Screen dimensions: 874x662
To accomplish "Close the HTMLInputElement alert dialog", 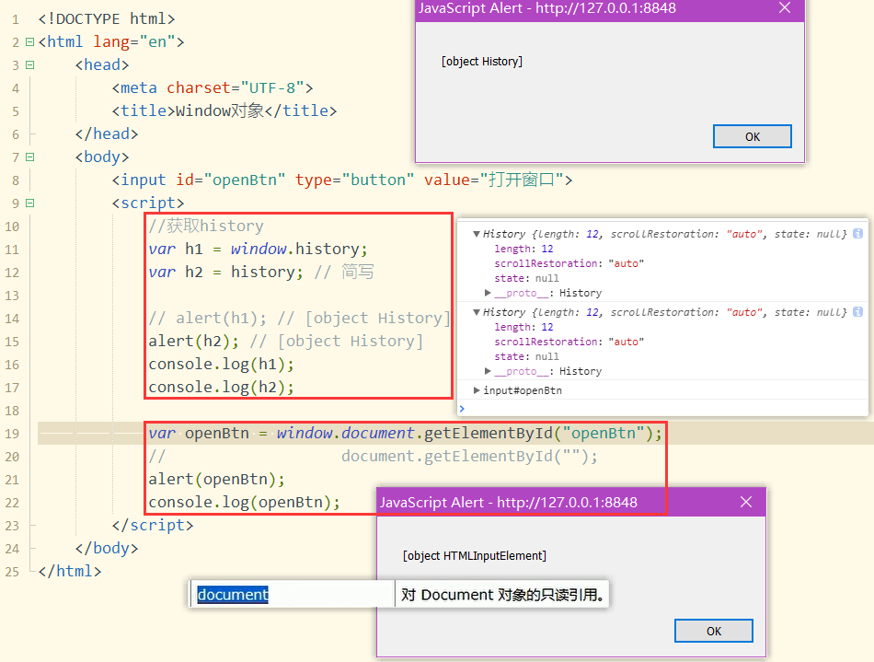I will pos(746,502).
